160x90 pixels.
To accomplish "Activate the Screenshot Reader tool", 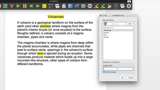I will click(51, 6).
